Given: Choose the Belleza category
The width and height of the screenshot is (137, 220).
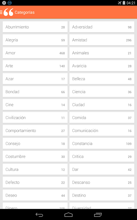Looking at the screenshot, I should pyautogui.click(x=102, y=79).
